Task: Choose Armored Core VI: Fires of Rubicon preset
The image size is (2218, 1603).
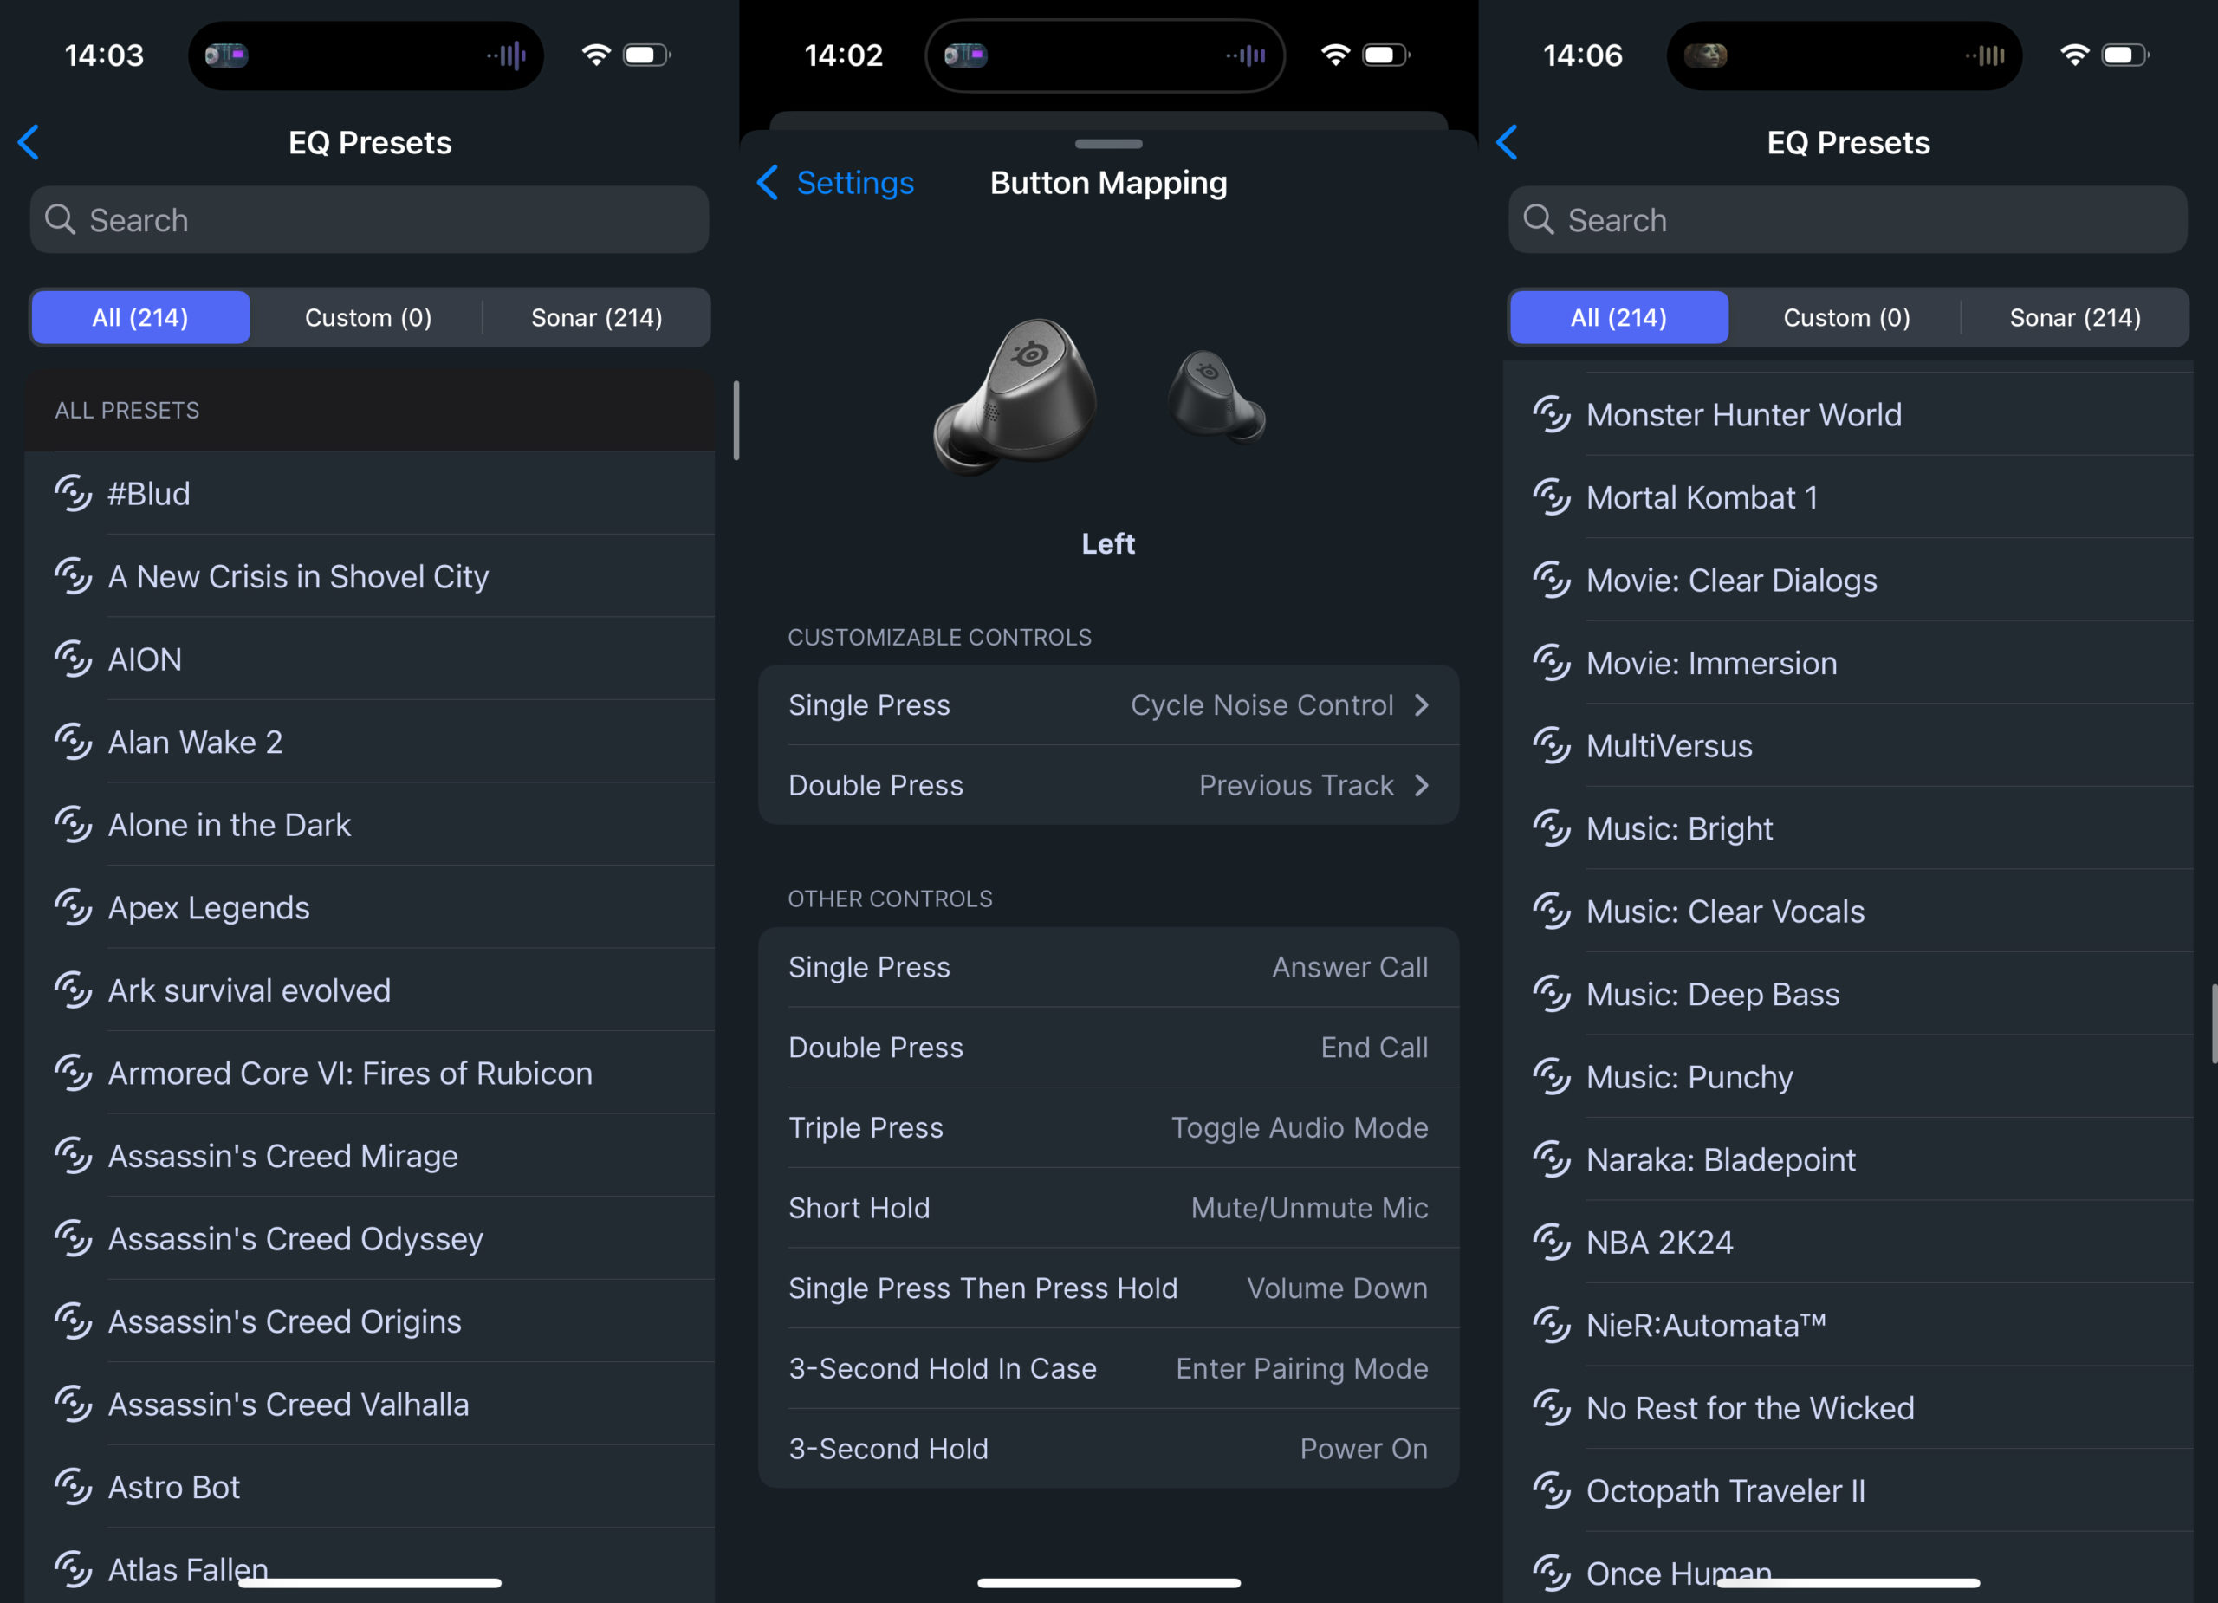Action: click(370, 1074)
